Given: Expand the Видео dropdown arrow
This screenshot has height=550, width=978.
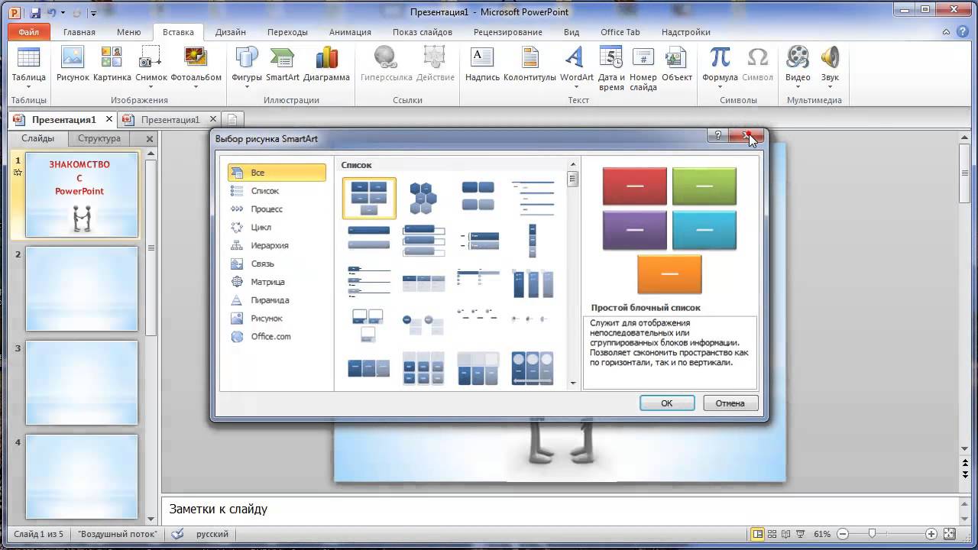Looking at the screenshot, I should (x=798, y=86).
